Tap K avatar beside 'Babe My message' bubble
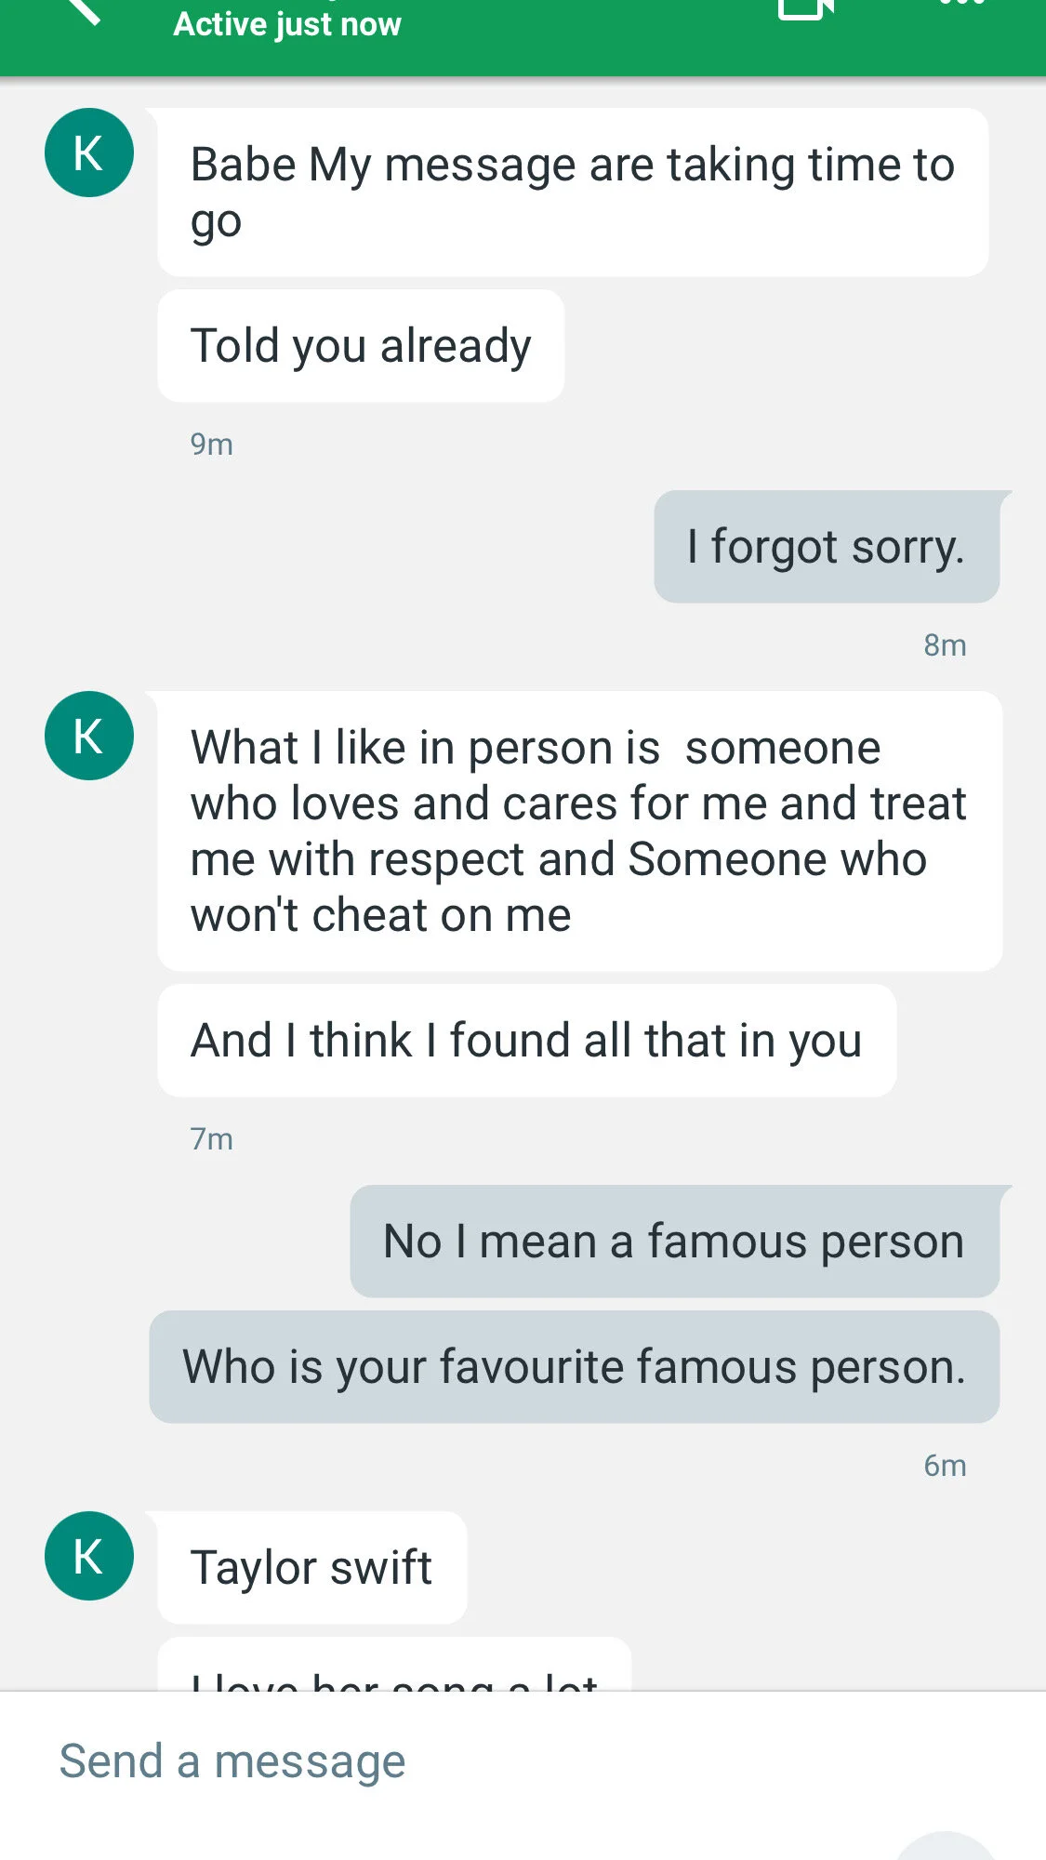This screenshot has height=1860, width=1046. pyautogui.click(x=89, y=153)
